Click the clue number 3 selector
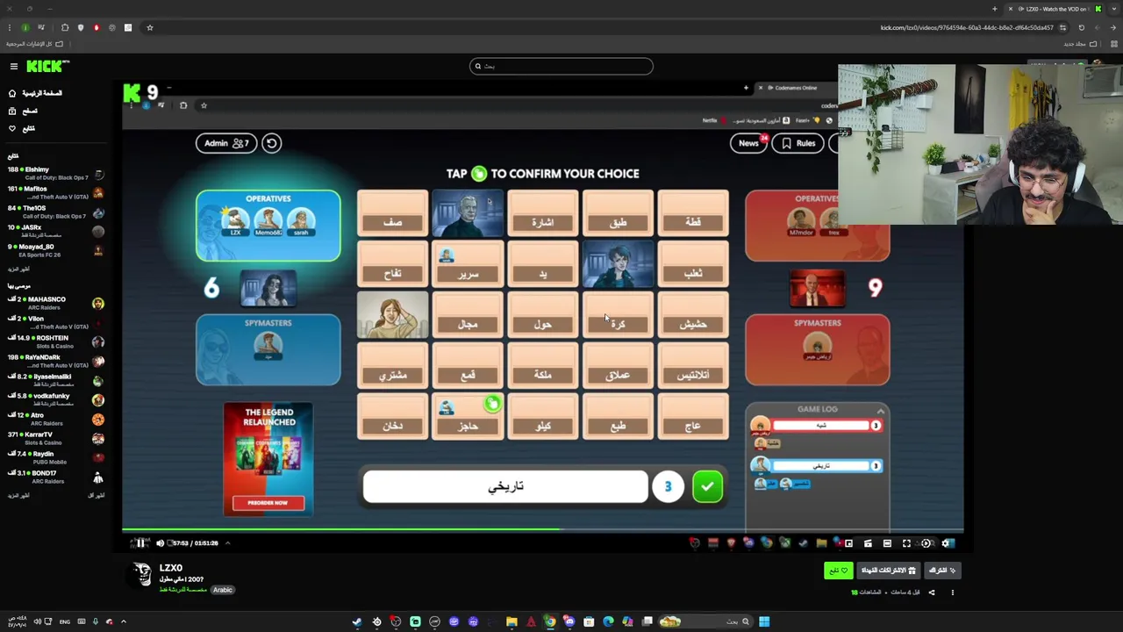The image size is (1123, 632). coord(668,486)
